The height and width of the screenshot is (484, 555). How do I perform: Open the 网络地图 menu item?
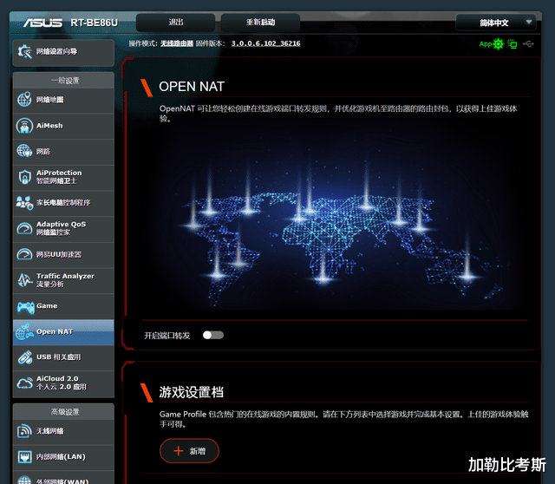coord(63,100)
